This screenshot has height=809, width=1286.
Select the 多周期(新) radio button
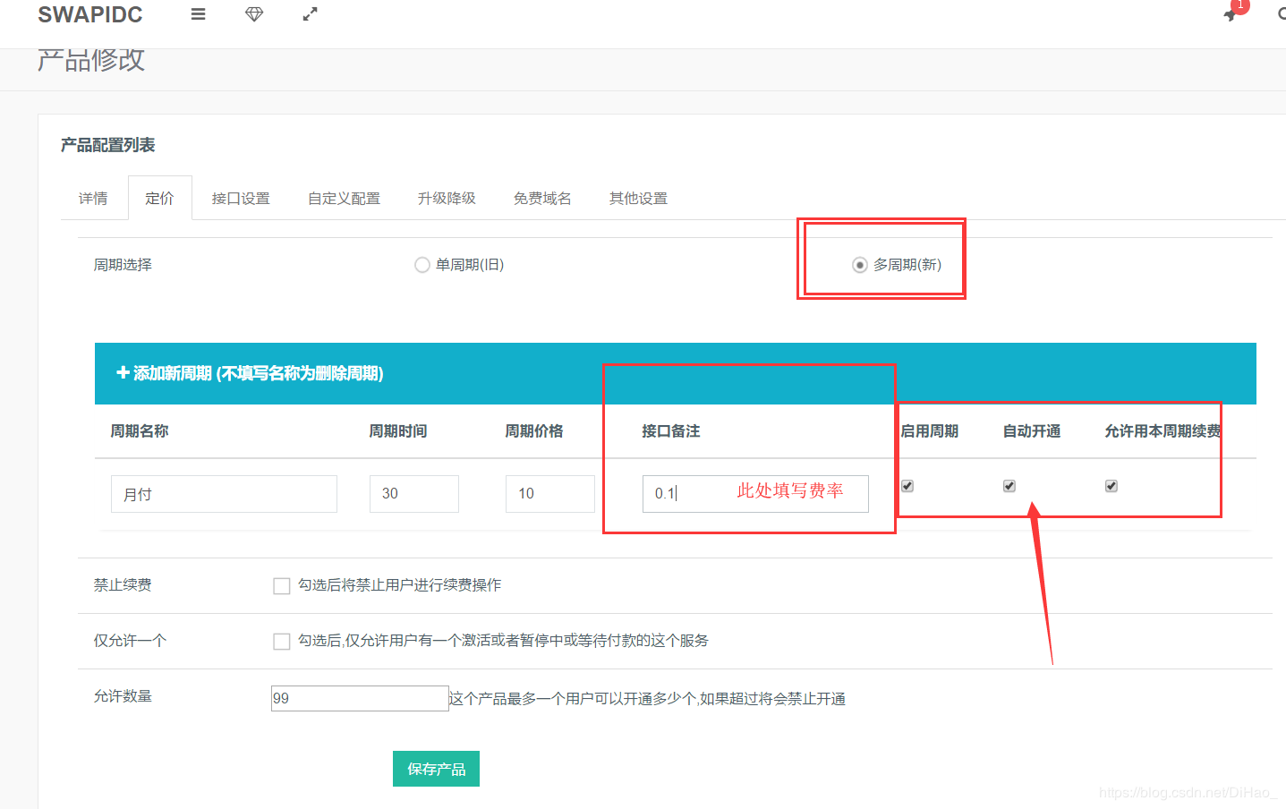point(859,264)
